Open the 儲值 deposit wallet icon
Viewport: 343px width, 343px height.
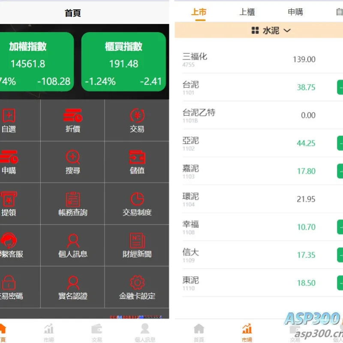(137, 157)
